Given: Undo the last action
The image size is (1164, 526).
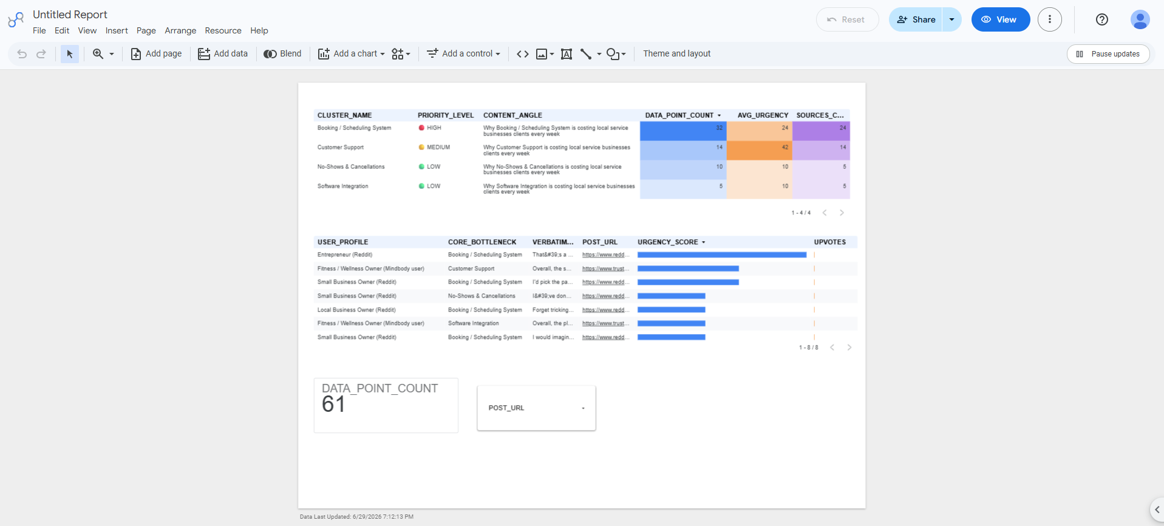Looking at the screenshot, I should [22, 54].
